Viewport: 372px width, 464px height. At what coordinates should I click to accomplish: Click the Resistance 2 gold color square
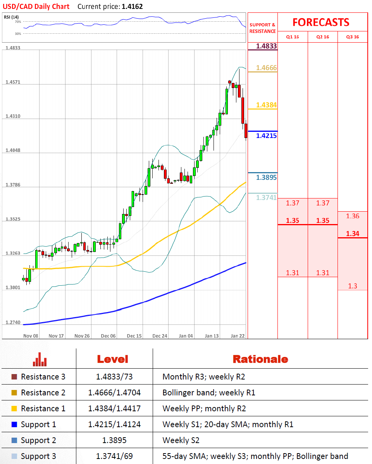[14, 393]
